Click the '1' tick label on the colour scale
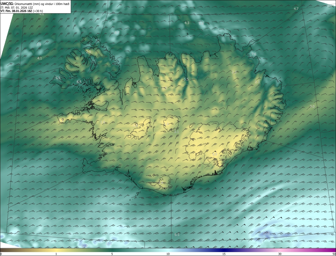Screen dimensions: 336x256 (x=56, y=254)
